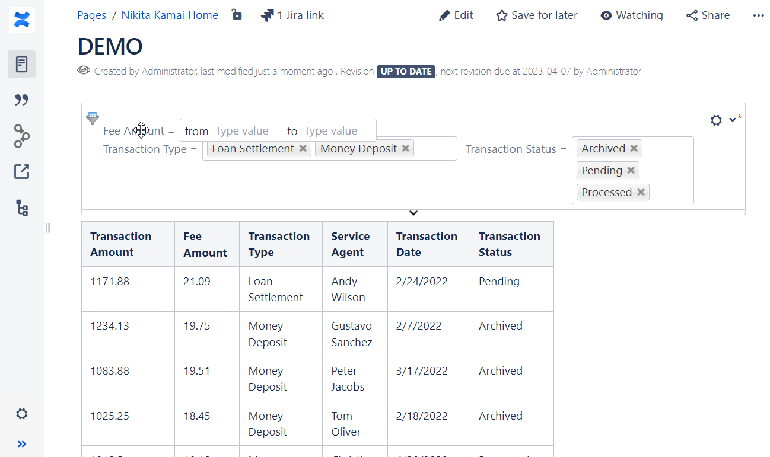Open the Nikita Kamai Home breadcrumb
The width and height of the screenshot is (770, 457).
tap(170, 15)
